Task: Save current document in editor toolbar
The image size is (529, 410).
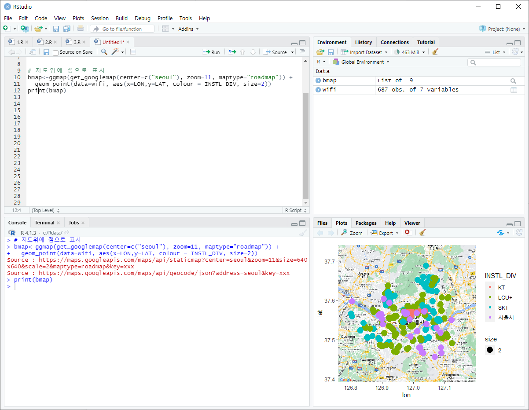Action: click(46, 52)
